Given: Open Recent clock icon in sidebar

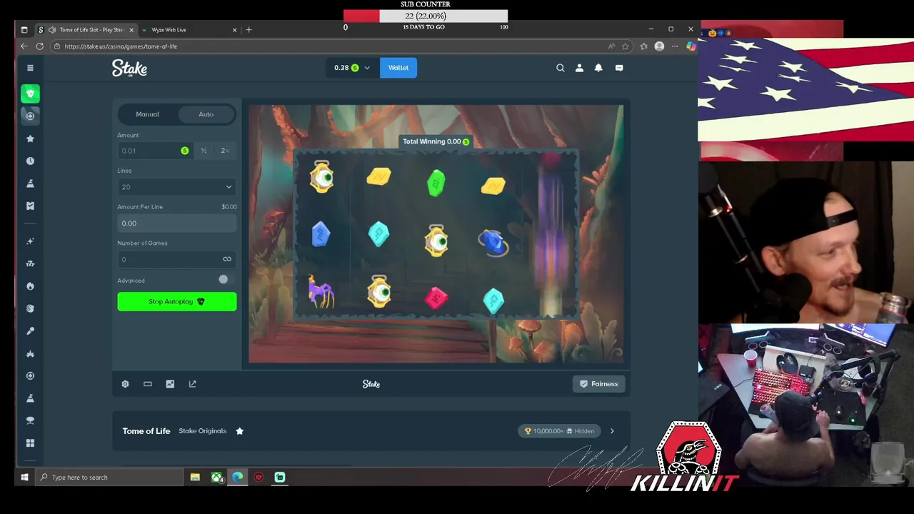Looking at the screenshot, I should (x=30, y=161).
